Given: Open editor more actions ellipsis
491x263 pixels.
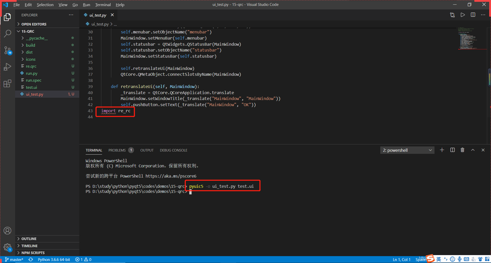Looking at the screenshot, I should [483, 15].
